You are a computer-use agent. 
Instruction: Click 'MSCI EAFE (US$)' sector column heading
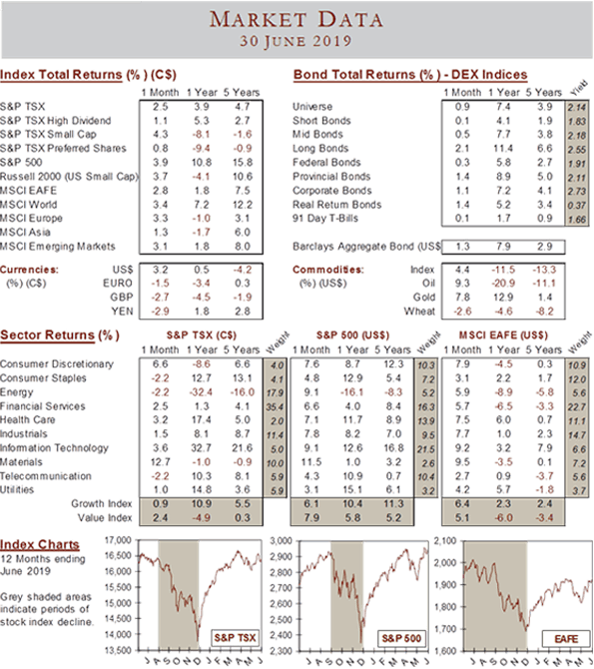pos(503,335)
